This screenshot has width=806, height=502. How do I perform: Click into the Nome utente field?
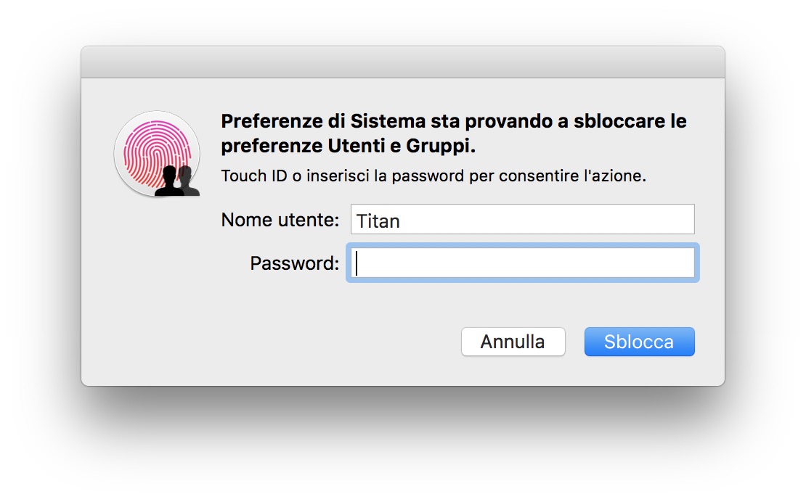pyautogui.click(x=523, y=219)
